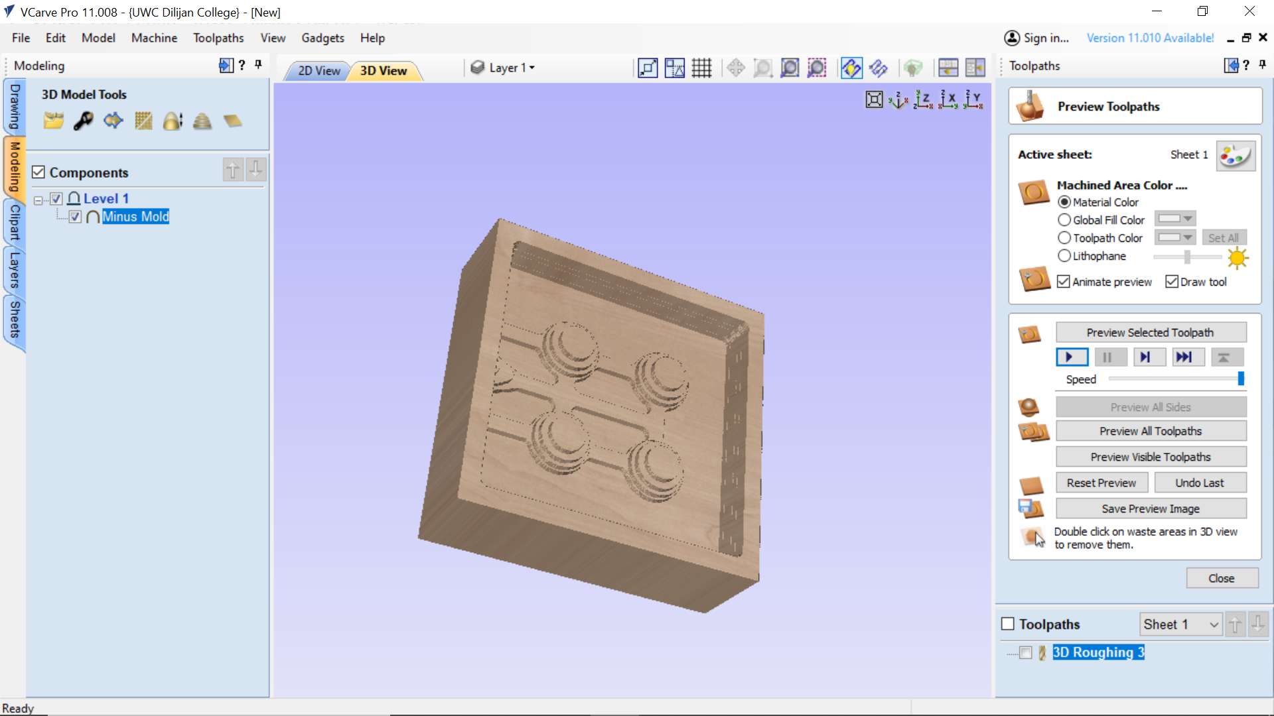Click Preview All Toolpaths button
This screenshot has width=1274, height=716.
click(1151, 431)
